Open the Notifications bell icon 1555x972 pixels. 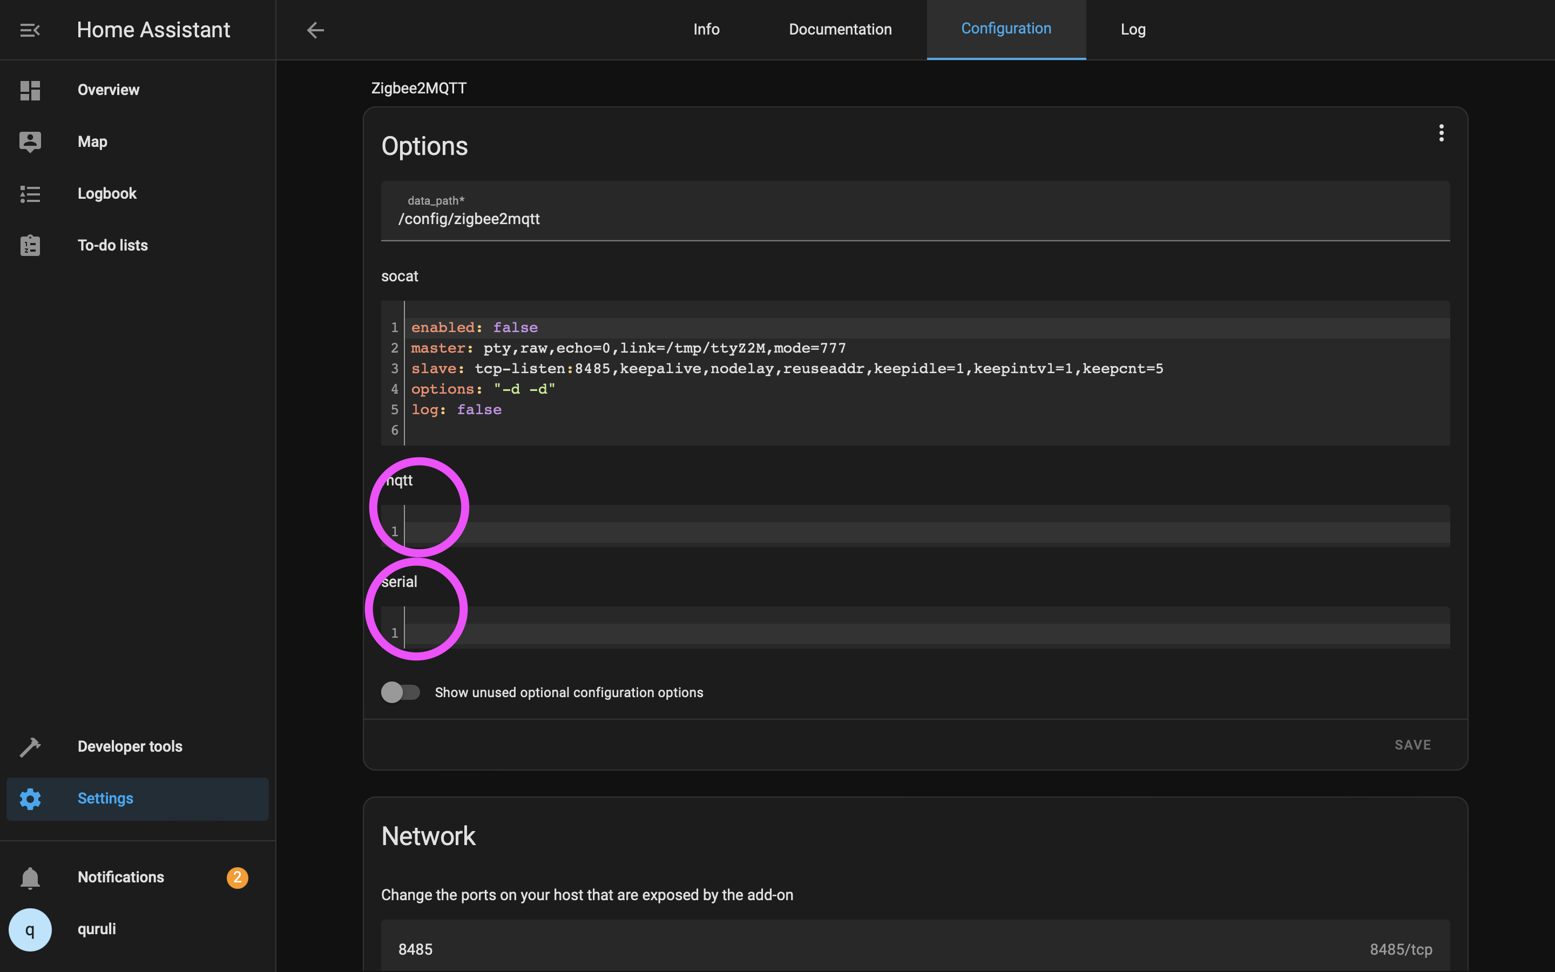30,878
